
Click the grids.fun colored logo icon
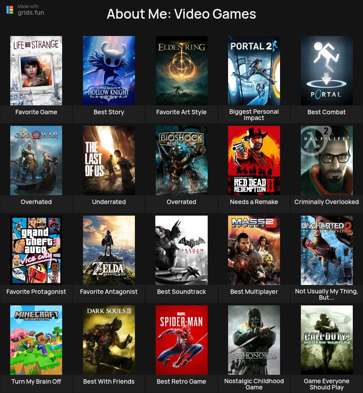click(x=10, y=10)
